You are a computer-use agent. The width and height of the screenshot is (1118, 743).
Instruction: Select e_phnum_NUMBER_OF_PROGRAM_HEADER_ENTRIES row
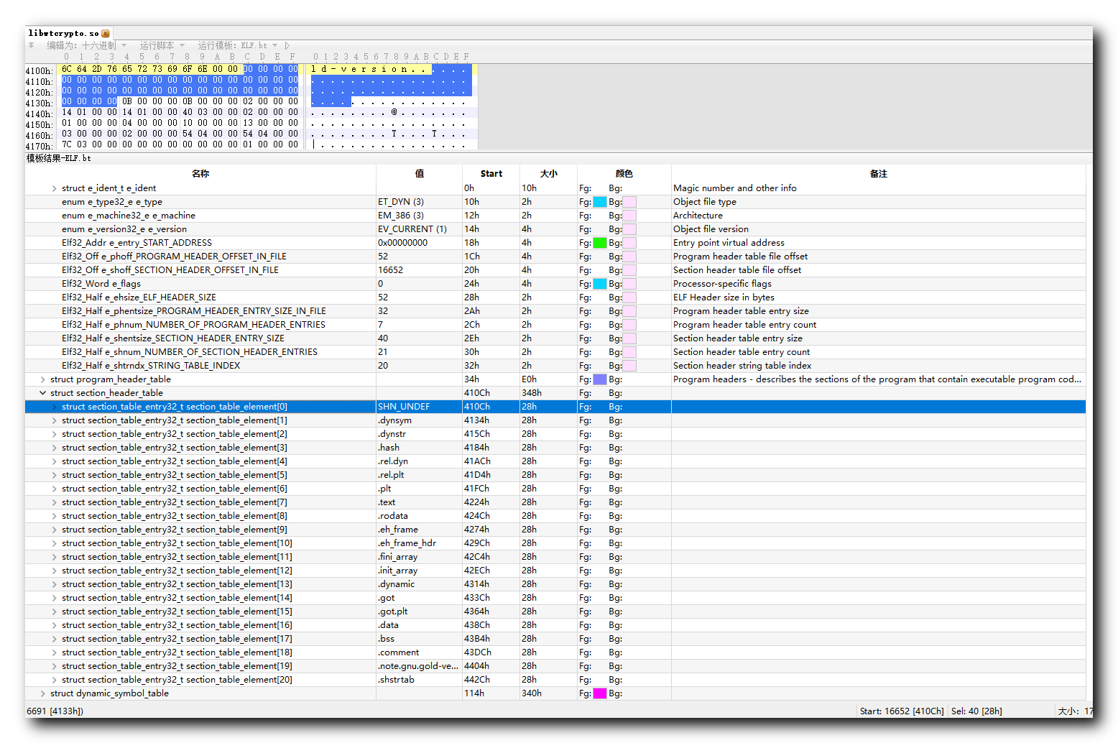[x=555, y=325]
